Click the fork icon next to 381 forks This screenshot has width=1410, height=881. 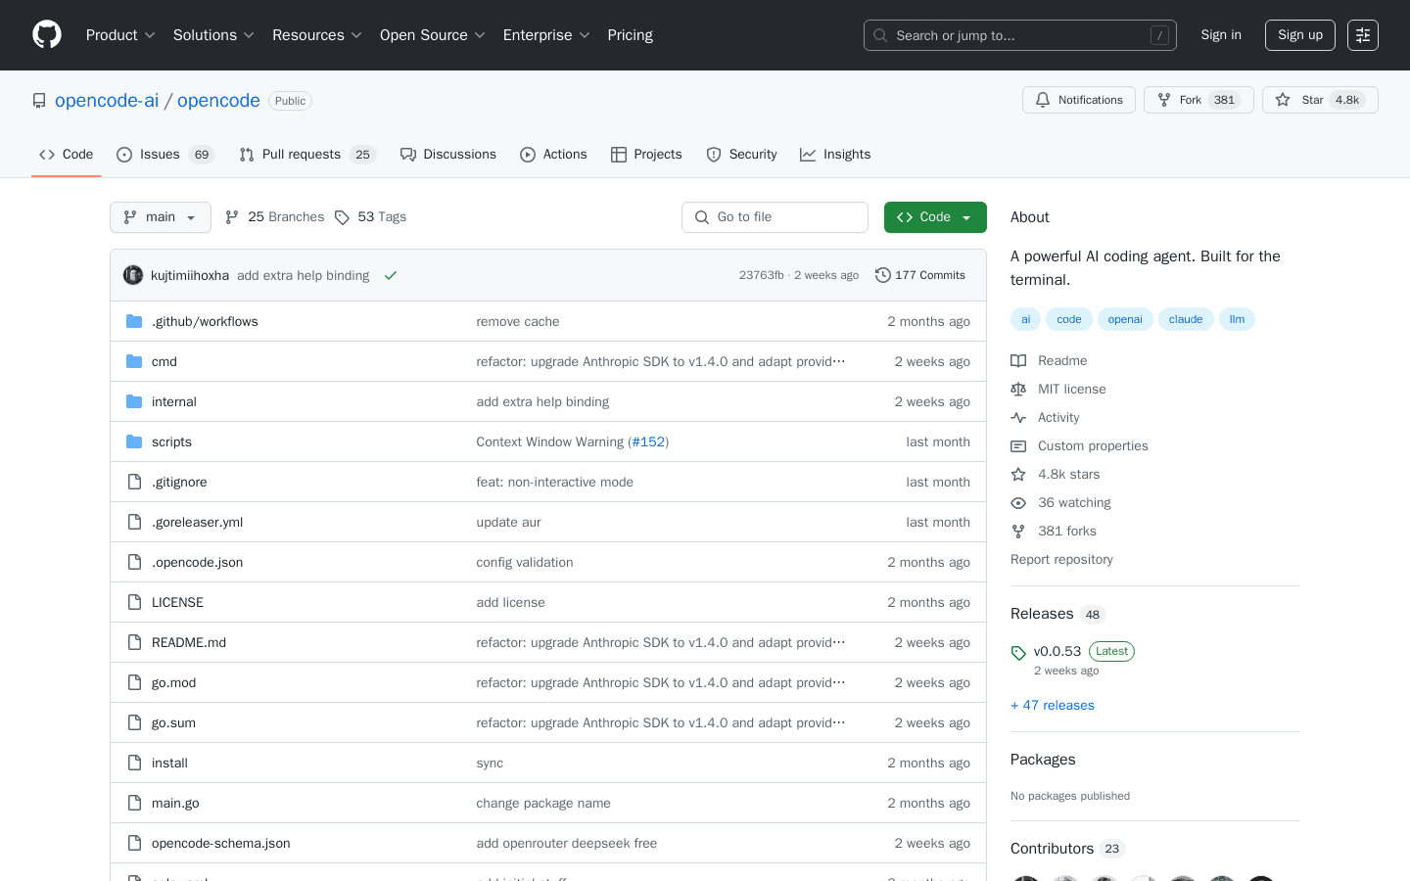click(1018, 531)
